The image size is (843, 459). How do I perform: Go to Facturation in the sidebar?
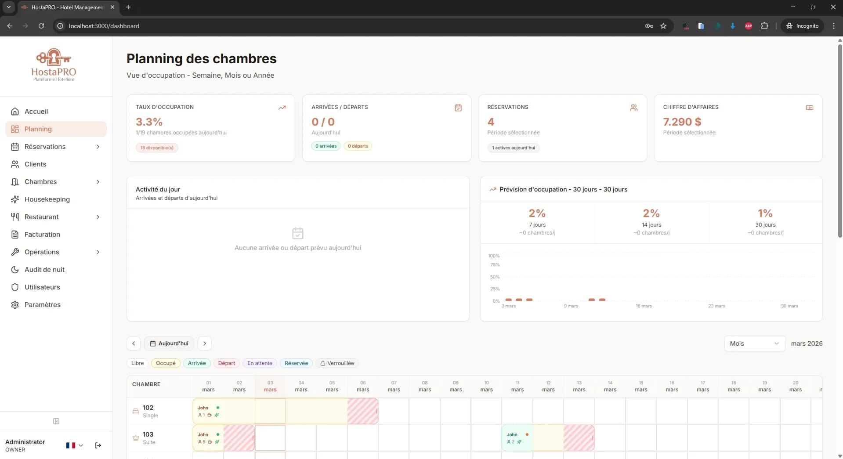click(42, 235)
